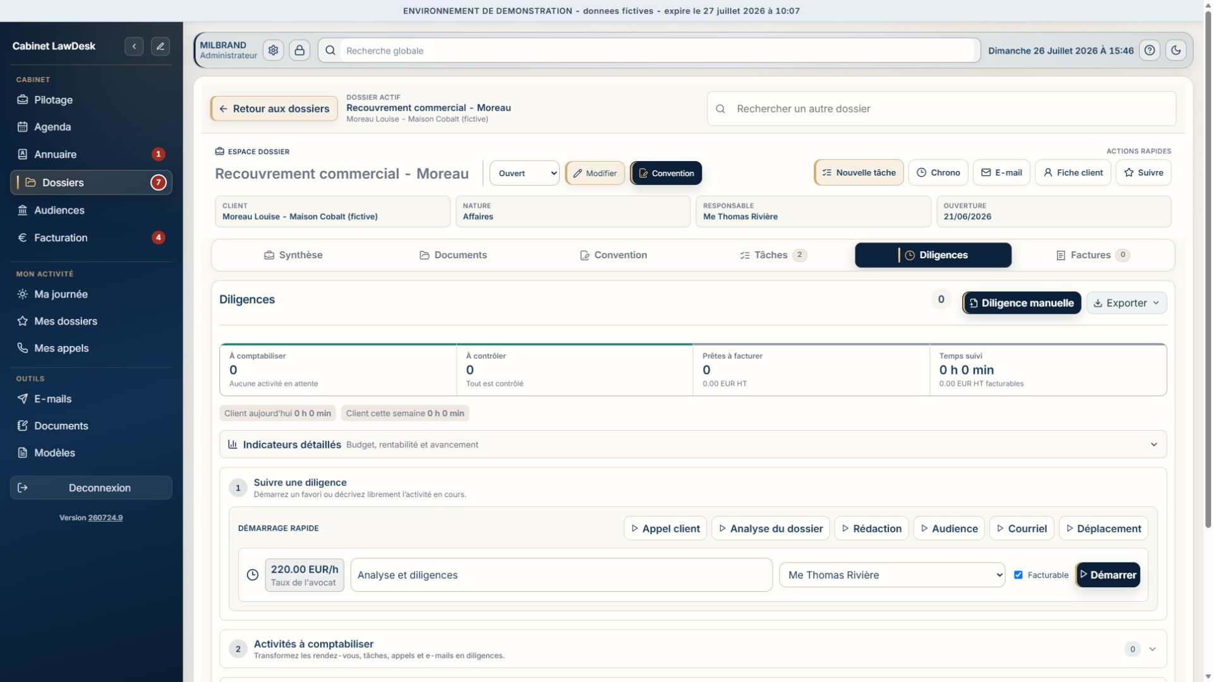Start quick Audience timer
This screenshot has height=682, width=1213.
point(949,529)
